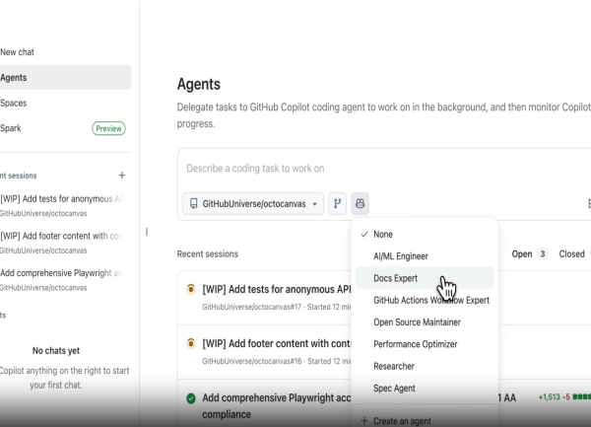
Task: Select Performance Optimizer agent
Action: (x=425, y=344)
